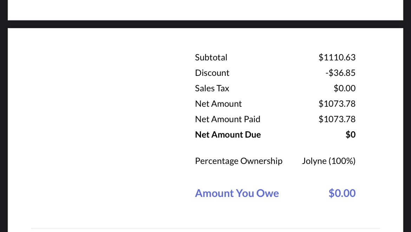411x232 pixels.
Task: Select the Net Amount Paid $1073.78 value
Action: click(x=337, y=119)
